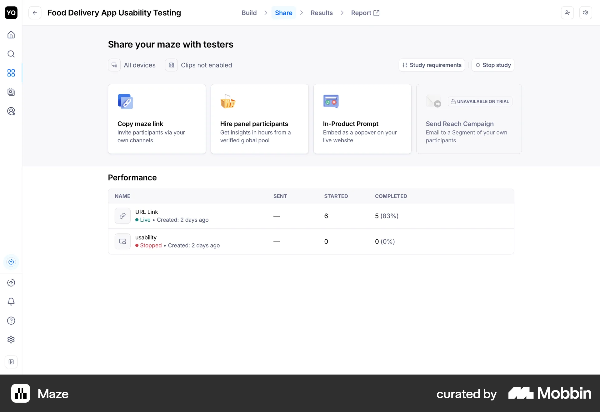The width and height of the screenshot is (600, 412).
Task: Click the invite user icon in top bar
Action: [x=567, y=13]
